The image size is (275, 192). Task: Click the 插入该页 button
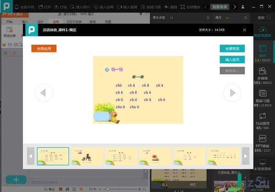click(232, 60)
